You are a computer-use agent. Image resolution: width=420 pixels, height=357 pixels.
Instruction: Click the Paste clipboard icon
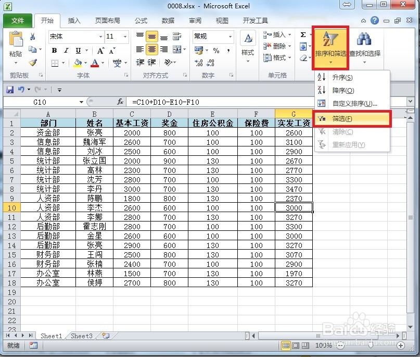(16, 40)
